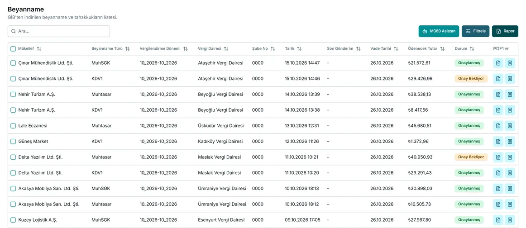Click the Üsküdar Vergi Dairesi cell

pyautogui.click(x=221, y=126)
